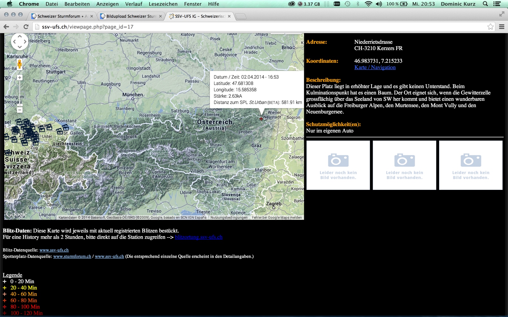Zoom out with the map minus button
508x317 pixels.
20,110
